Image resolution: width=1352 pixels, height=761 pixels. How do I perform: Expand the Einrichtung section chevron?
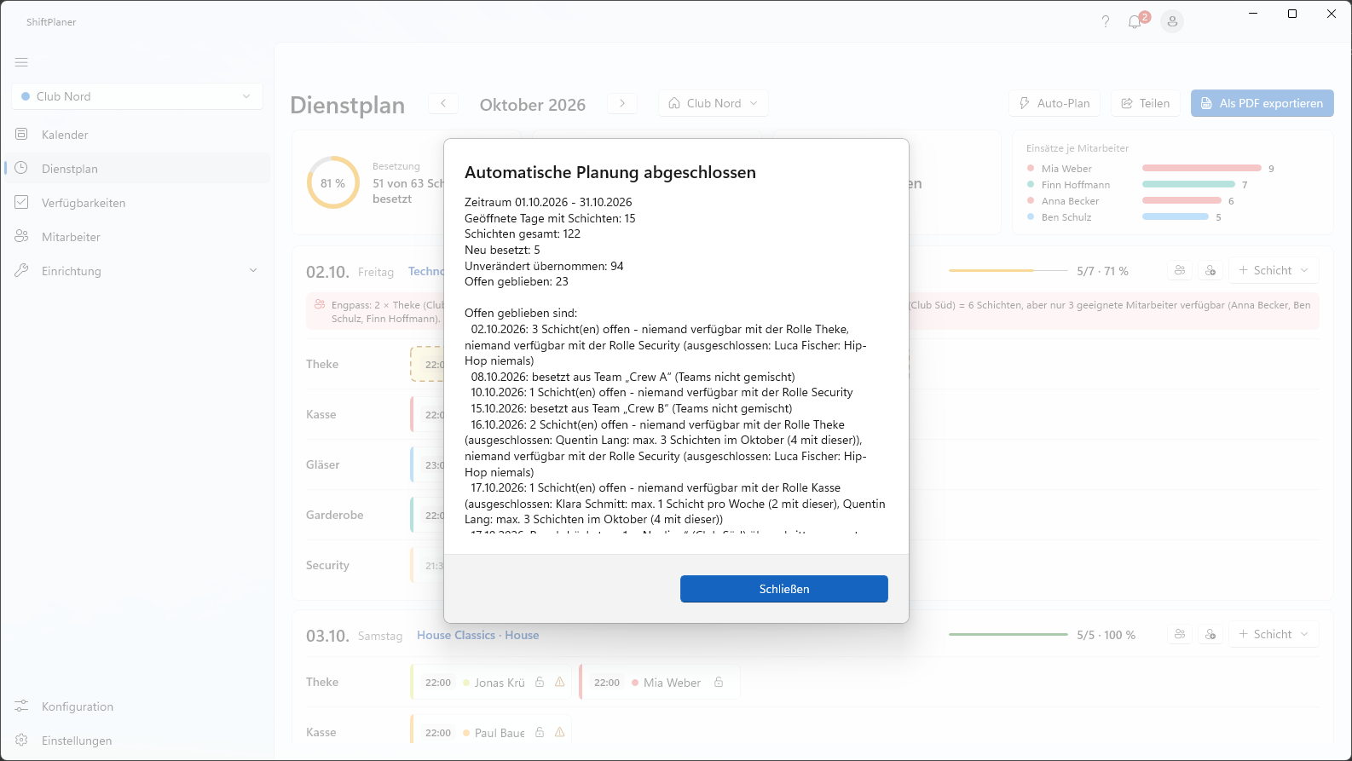point(253,270)
